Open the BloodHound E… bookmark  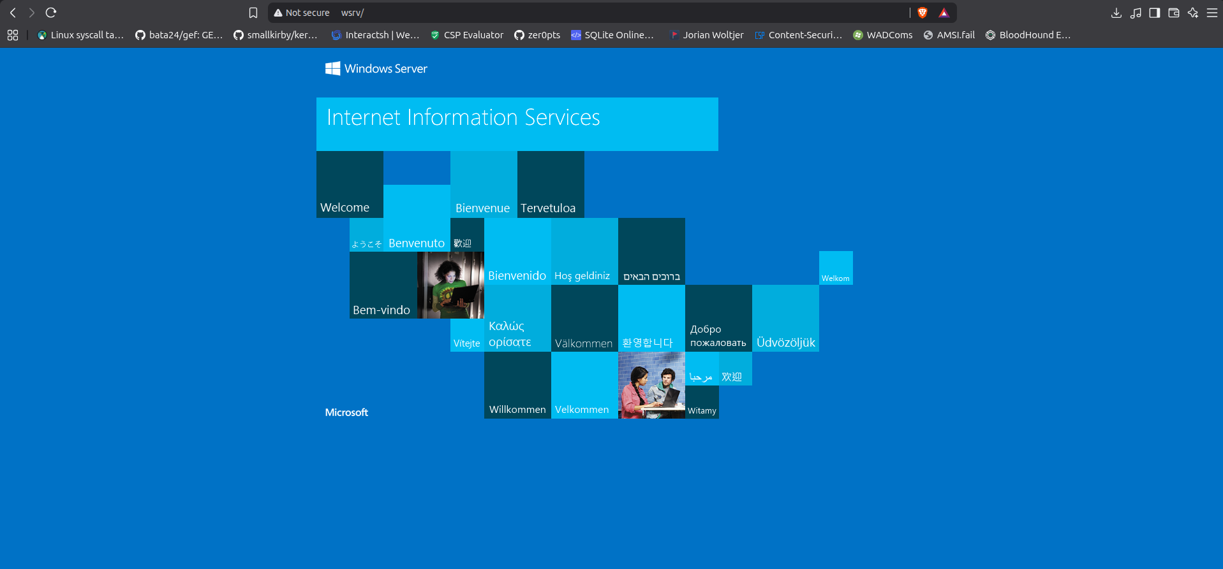click(x=1028, y=35)
